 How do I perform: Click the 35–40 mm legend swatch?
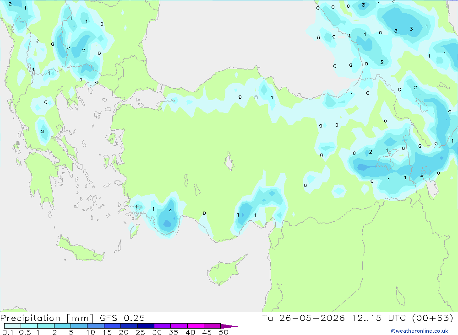[x=179, y=326]
